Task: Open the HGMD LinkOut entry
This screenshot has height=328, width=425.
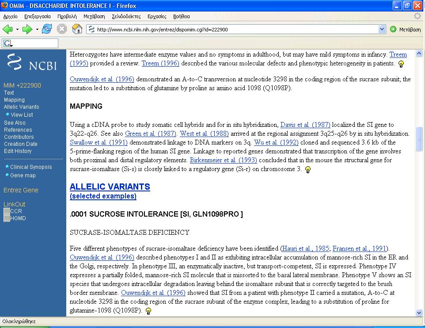Action: point(18,218)
